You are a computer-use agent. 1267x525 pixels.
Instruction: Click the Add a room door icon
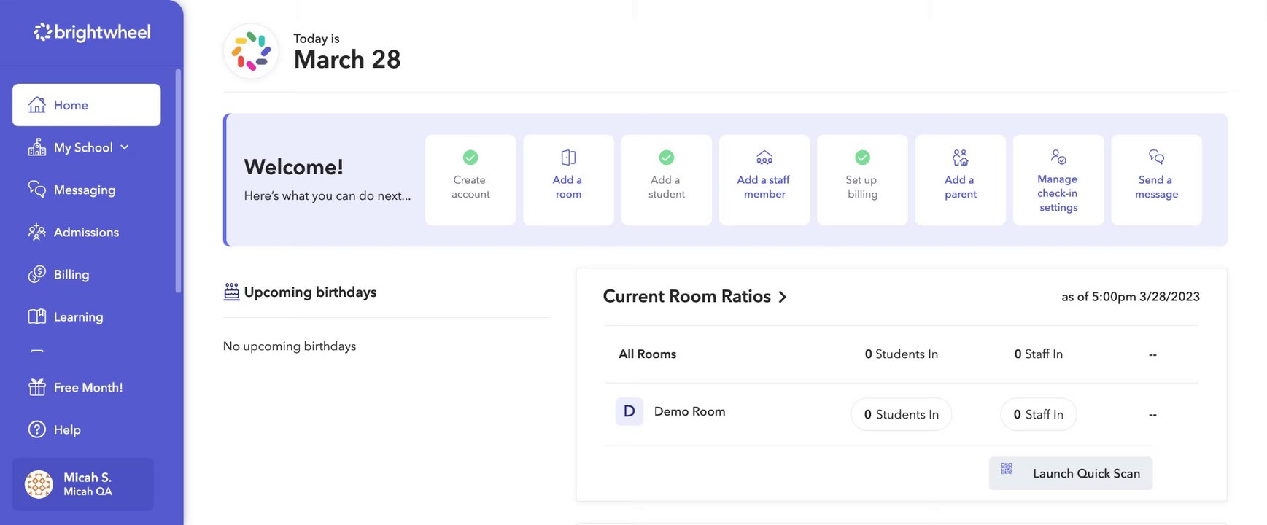coord(568,157)
